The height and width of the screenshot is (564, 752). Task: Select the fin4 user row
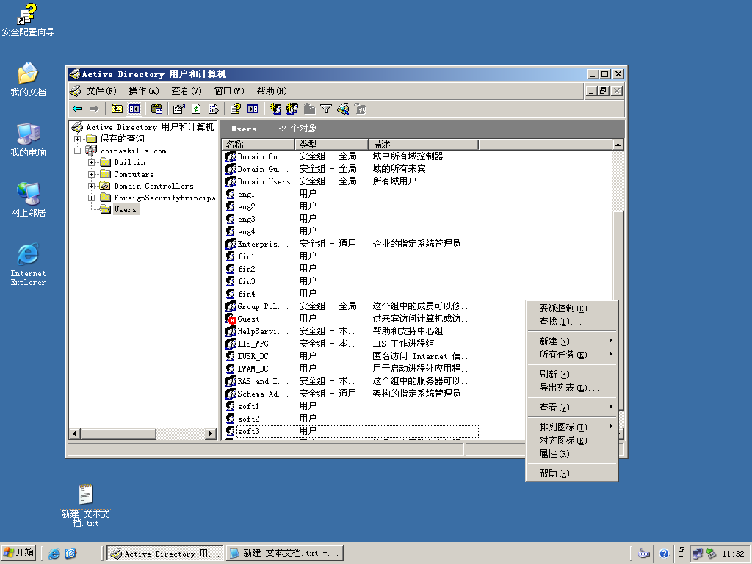point(351,294)
